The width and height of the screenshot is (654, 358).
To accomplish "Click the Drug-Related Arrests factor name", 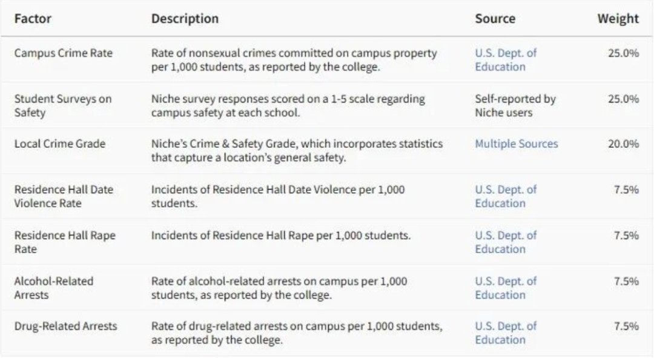I will click(x=65, y=326).
